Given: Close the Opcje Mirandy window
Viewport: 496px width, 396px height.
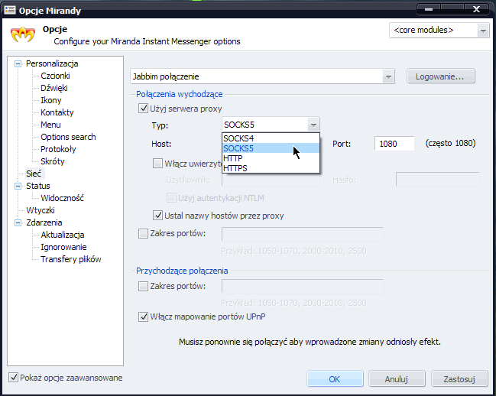Looking at the screenshot, I should 476,9.
